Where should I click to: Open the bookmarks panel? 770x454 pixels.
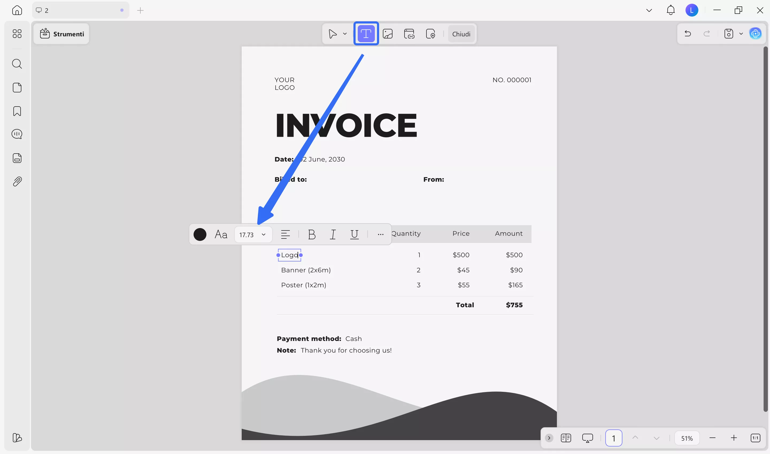tap(17, 111)
